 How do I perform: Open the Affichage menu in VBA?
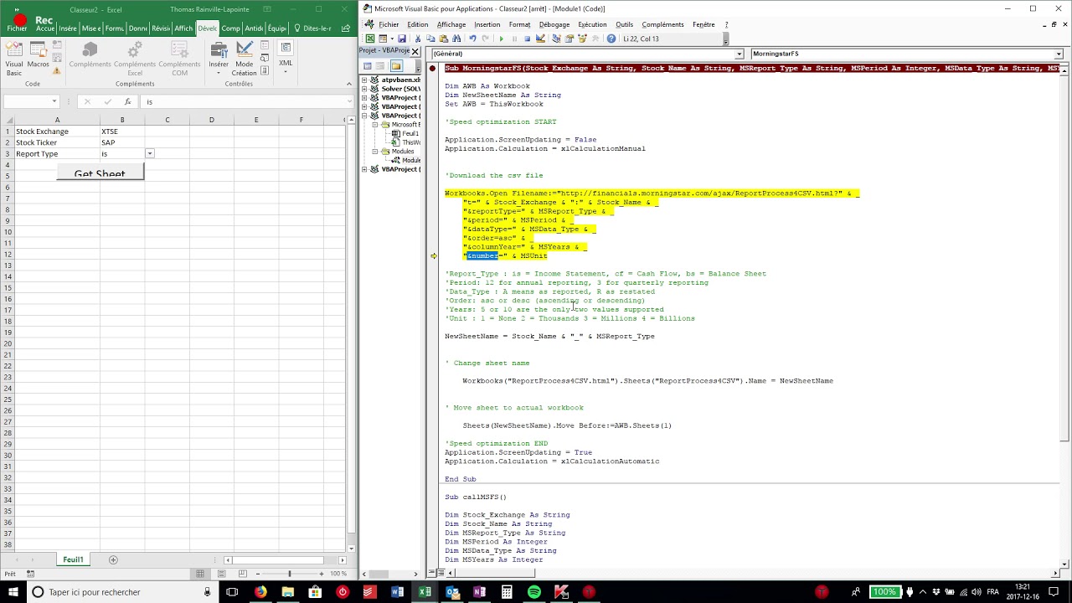click(x=451, y=24)
